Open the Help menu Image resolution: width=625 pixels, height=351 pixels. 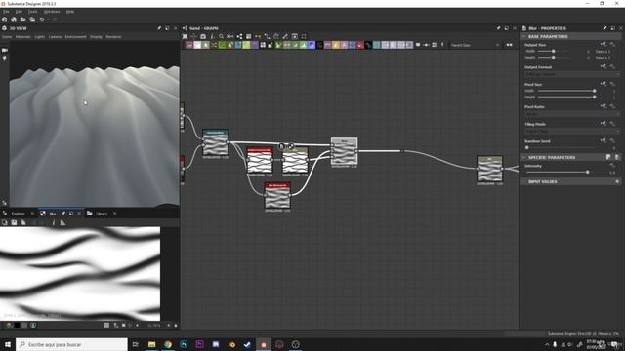[70, 12]
